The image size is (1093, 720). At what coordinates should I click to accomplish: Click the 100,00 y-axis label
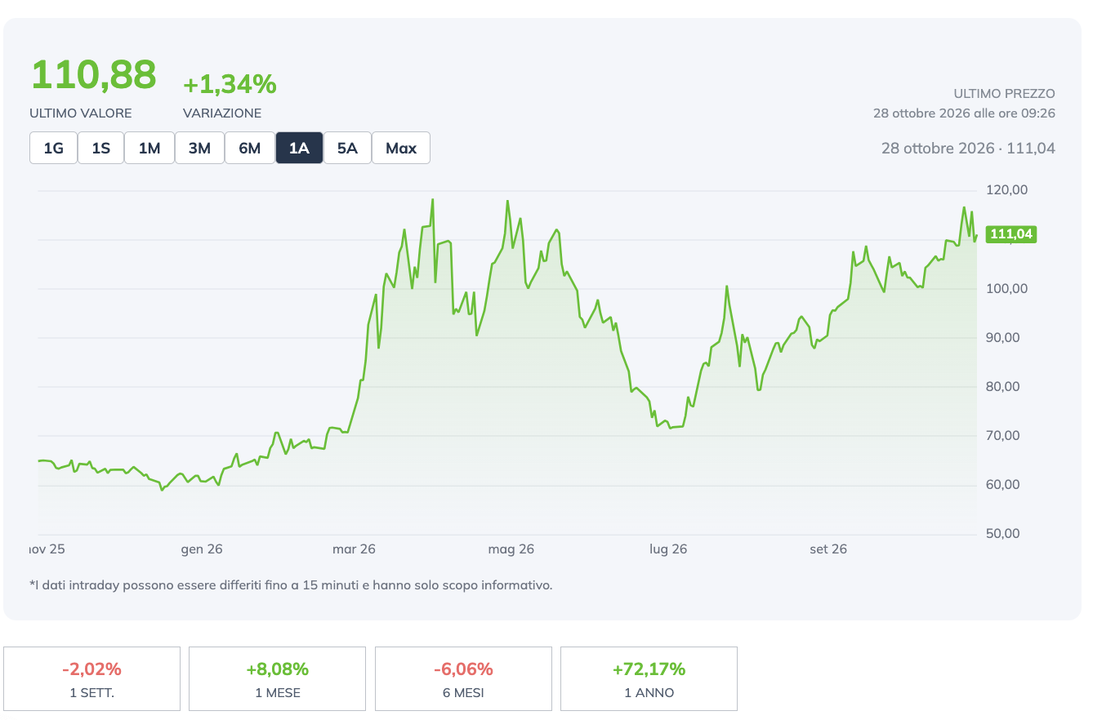tap(1007, 289)
